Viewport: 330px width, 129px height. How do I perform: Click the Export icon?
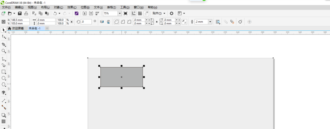[x=91, y=13]
